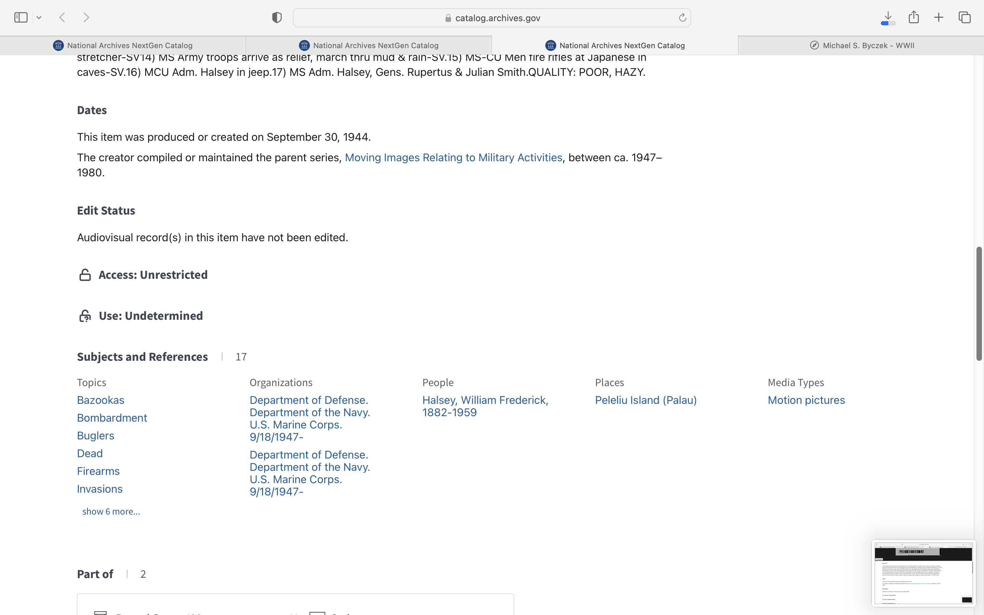This screenshot has height=615, width=984.
Task: Toggle the Safari sidebar icon
Action: [x=20, y=17]
